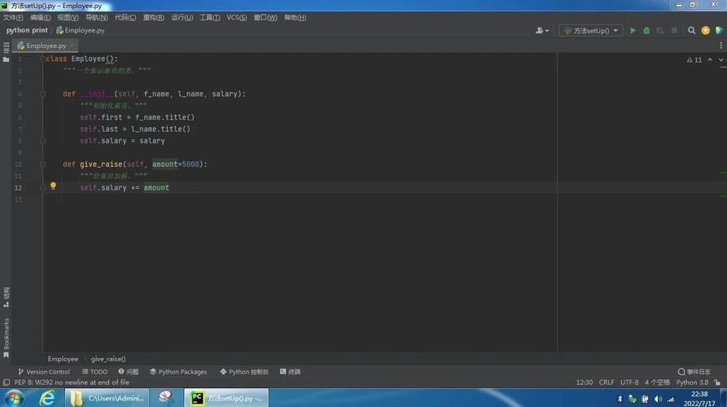
Task: Open Search Everywhere magnifier icon
Action: click(691, 30)
